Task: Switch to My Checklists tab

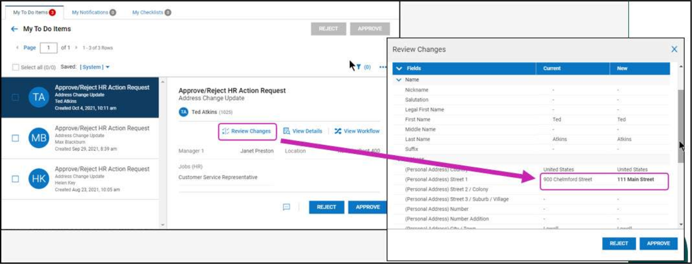Action: coord(151,12)
